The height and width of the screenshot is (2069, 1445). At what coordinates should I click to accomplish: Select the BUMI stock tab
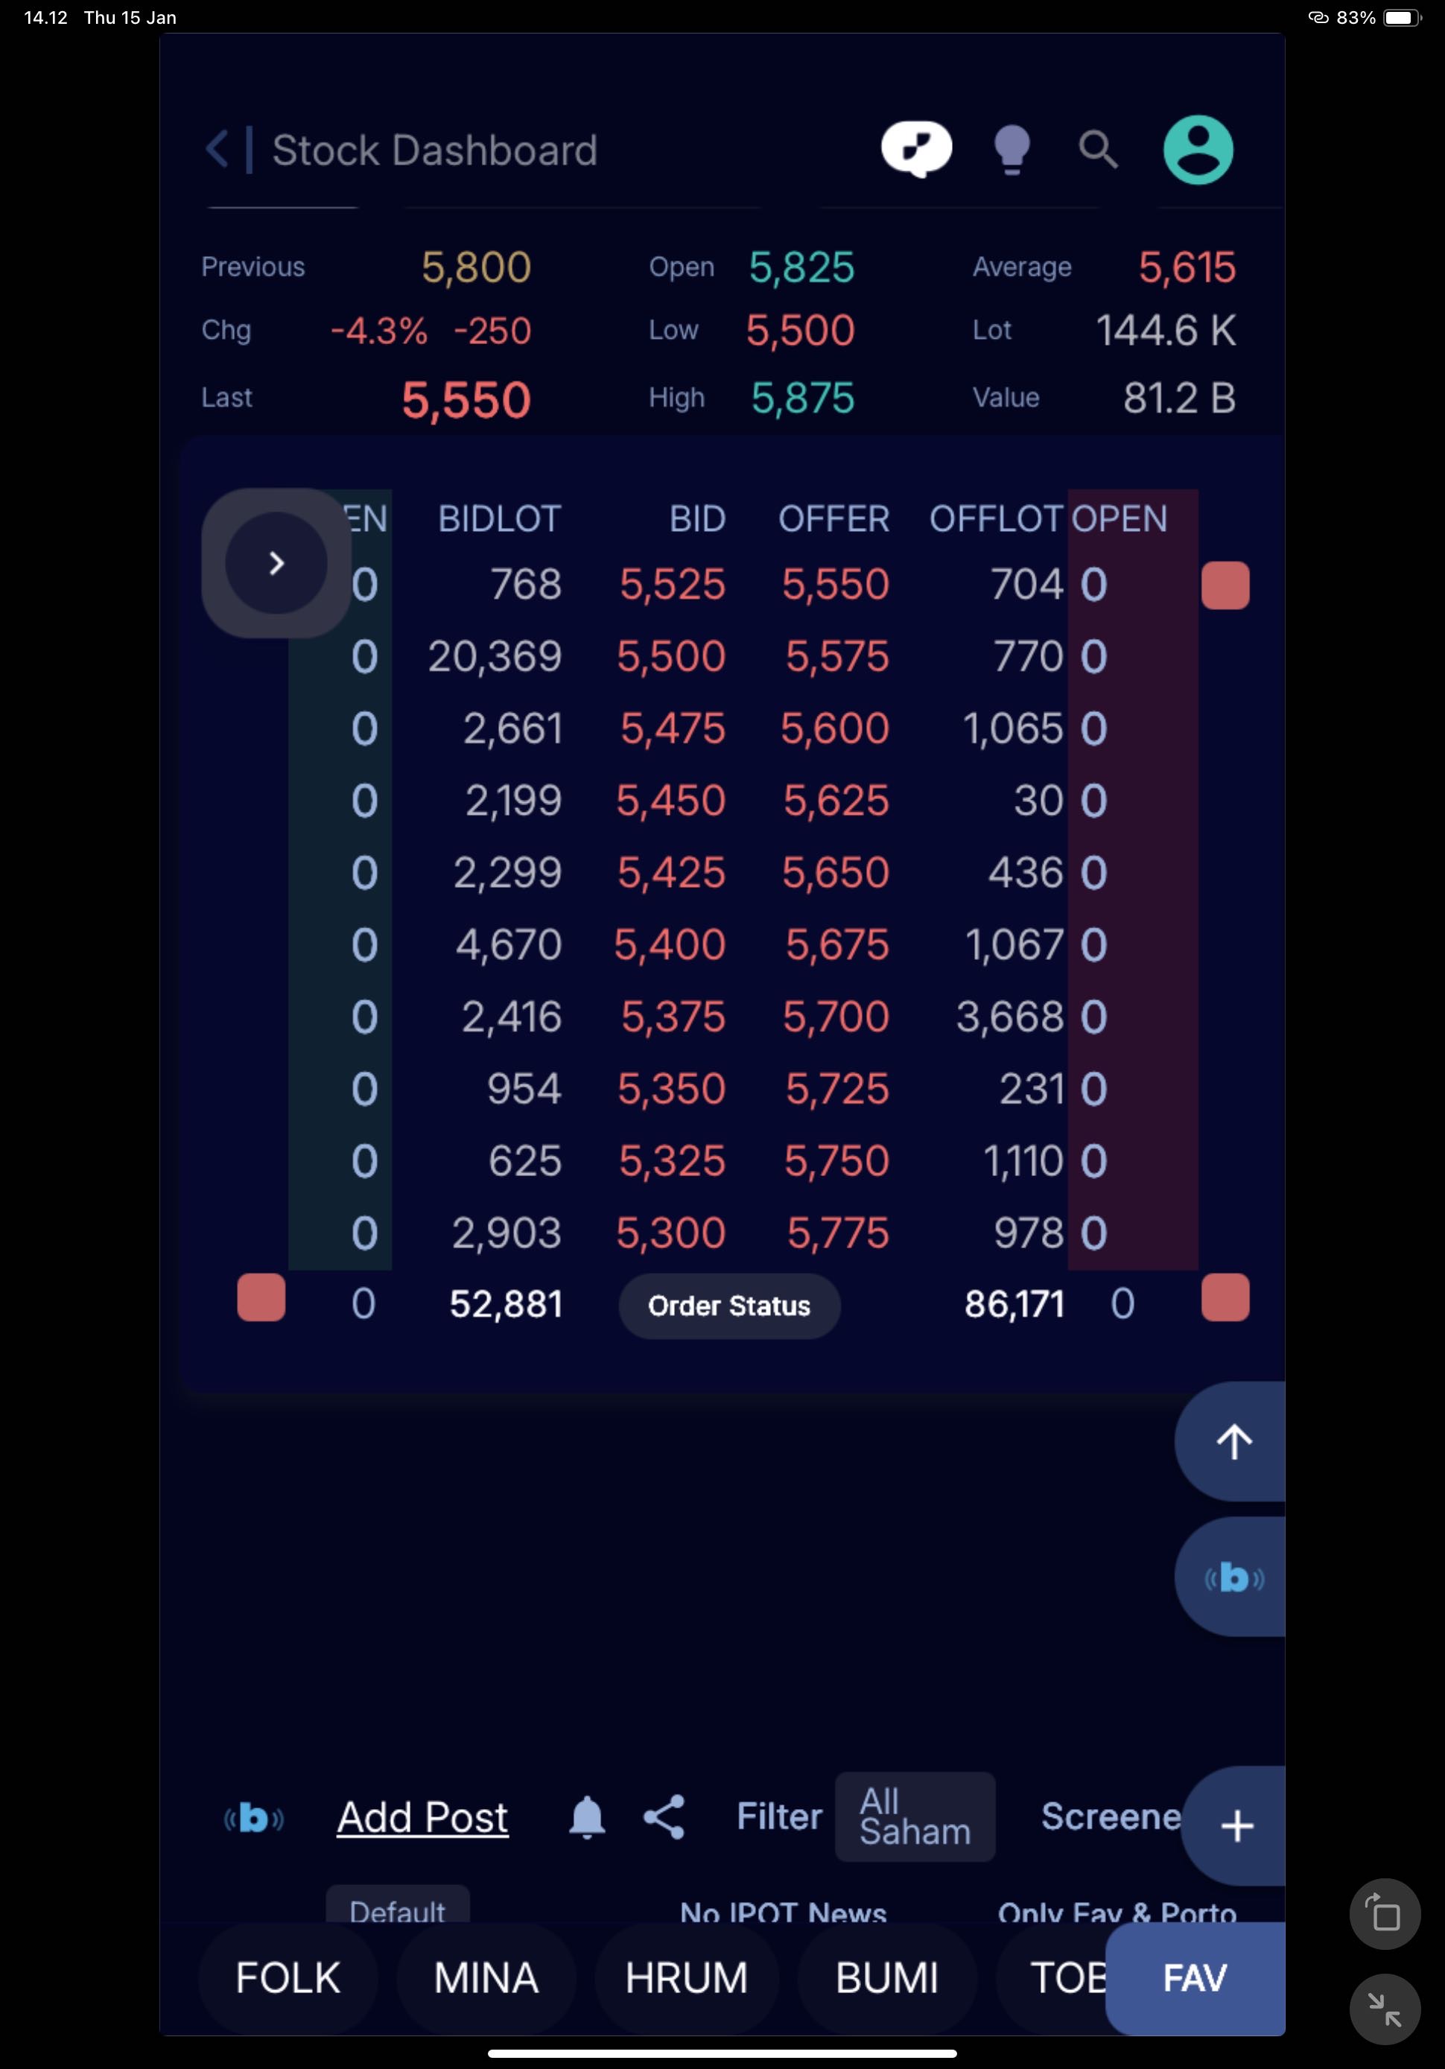pos(886,1979)
